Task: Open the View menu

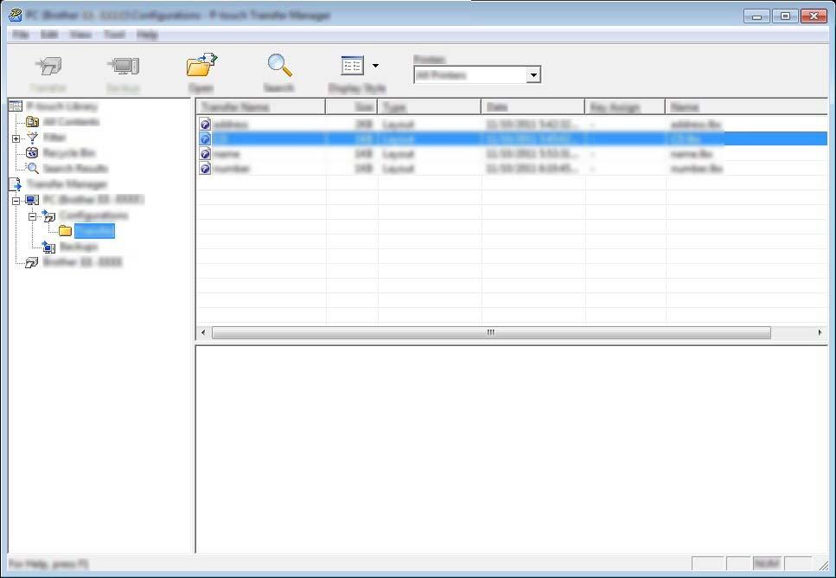Action: coord(80,35)
